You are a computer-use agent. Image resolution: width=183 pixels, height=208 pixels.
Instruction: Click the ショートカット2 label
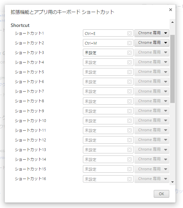point(29,43)
